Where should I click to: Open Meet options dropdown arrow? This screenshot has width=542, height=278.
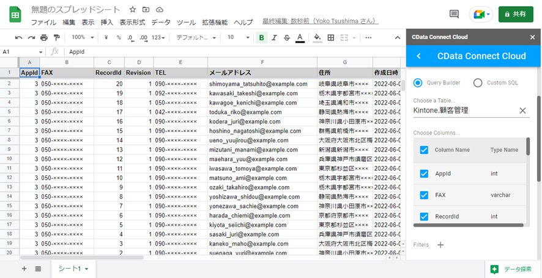tap(488, 15)
